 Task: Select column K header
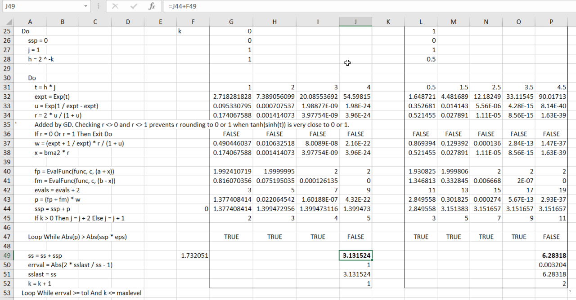388,22
